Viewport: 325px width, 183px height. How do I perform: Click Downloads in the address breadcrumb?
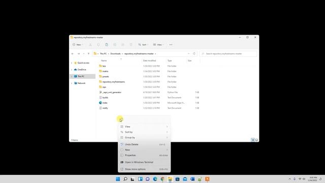tap(115, 54)
